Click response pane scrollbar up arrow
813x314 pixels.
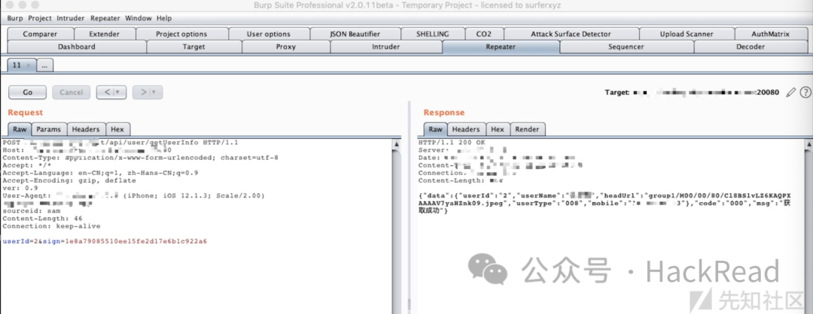pyautogui.click(x=808, y=143)
